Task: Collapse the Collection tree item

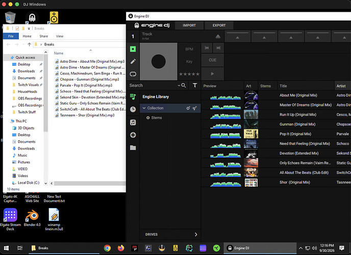Action: click(144, 108)
